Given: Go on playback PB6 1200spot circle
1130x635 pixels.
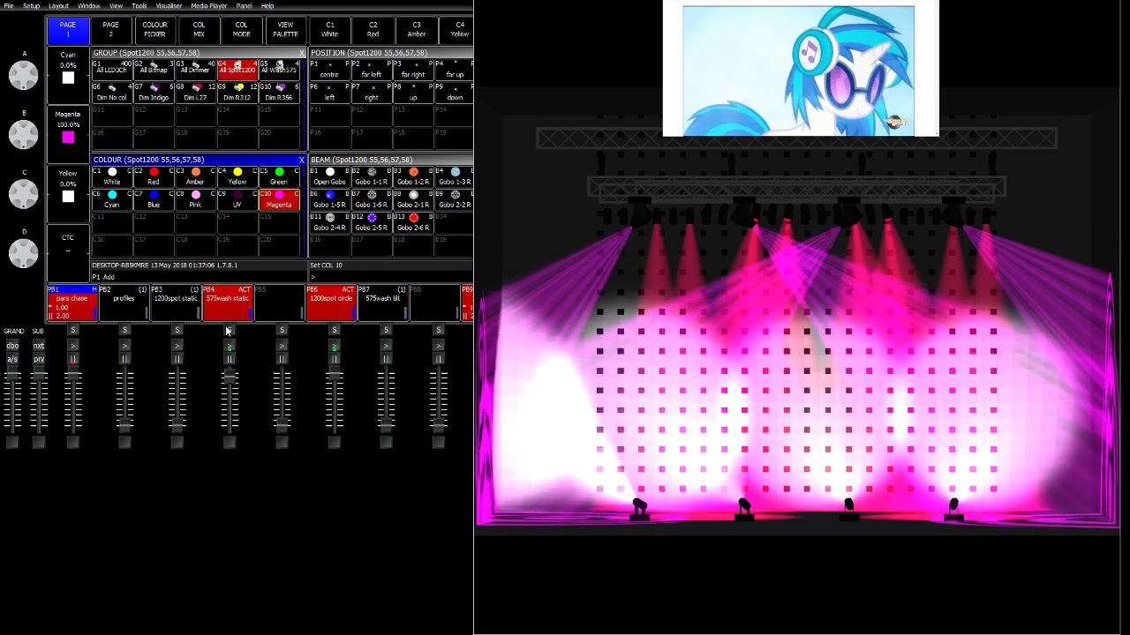Looking at the screenshot, I should [x=334, y=346].
